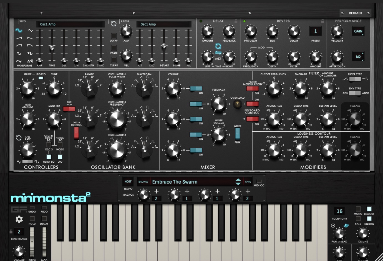Open the XADSR Osc1 Amp destination dropdown
Screen dimensions: 383x261
[164, 24]
